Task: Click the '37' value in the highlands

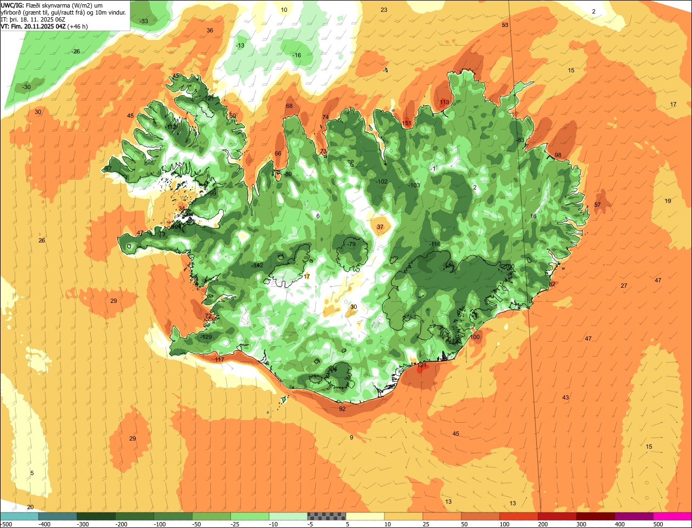Action: (380, 227)
